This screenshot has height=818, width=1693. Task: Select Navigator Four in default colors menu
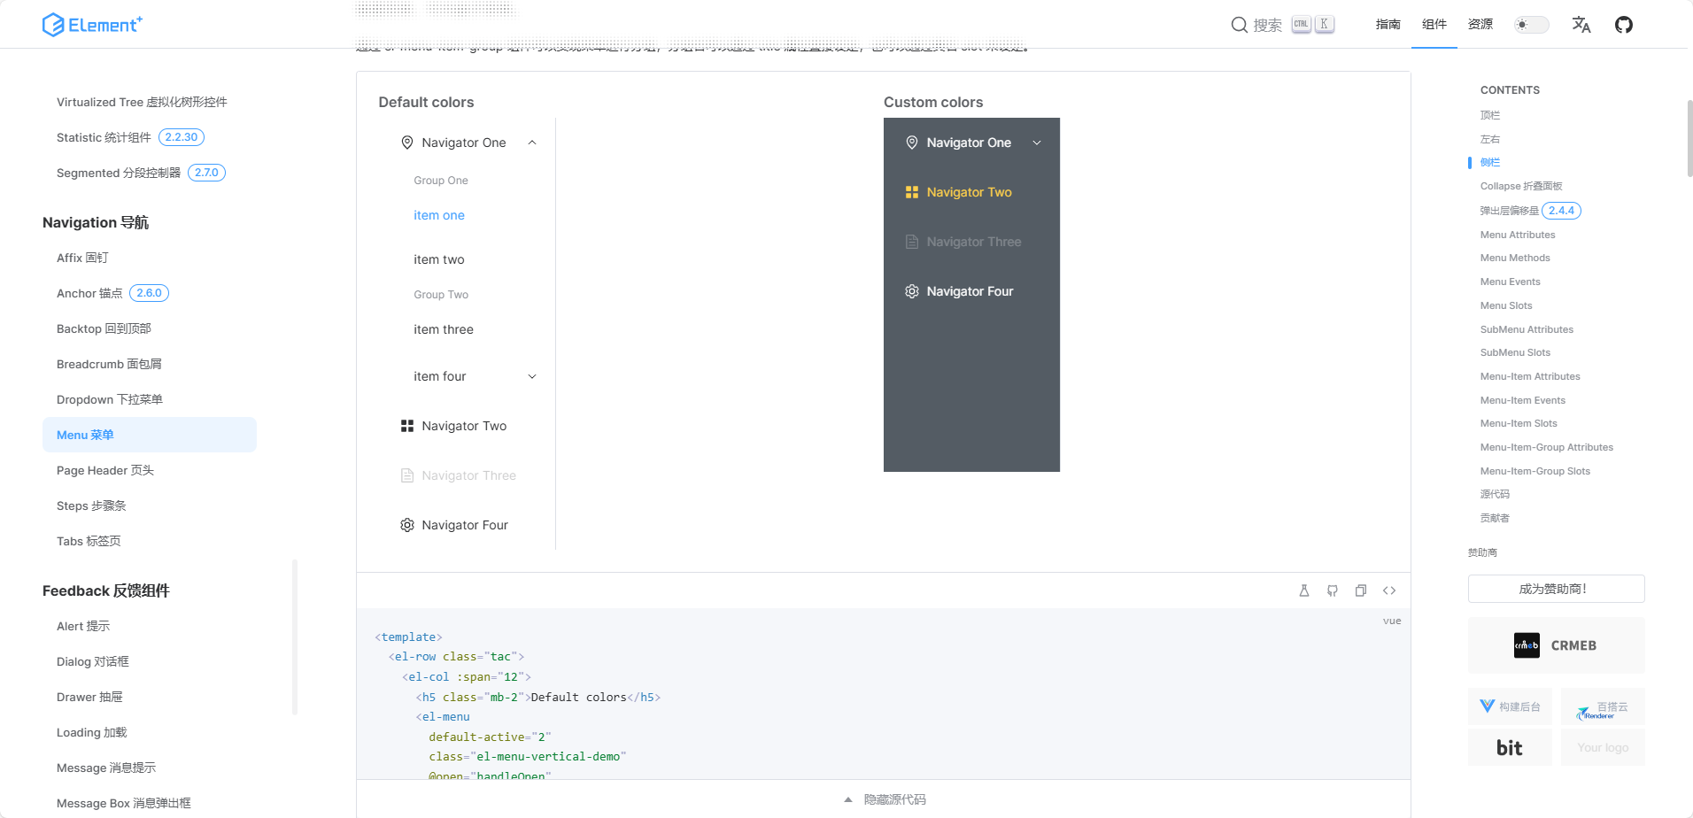[x=465, y=525]
